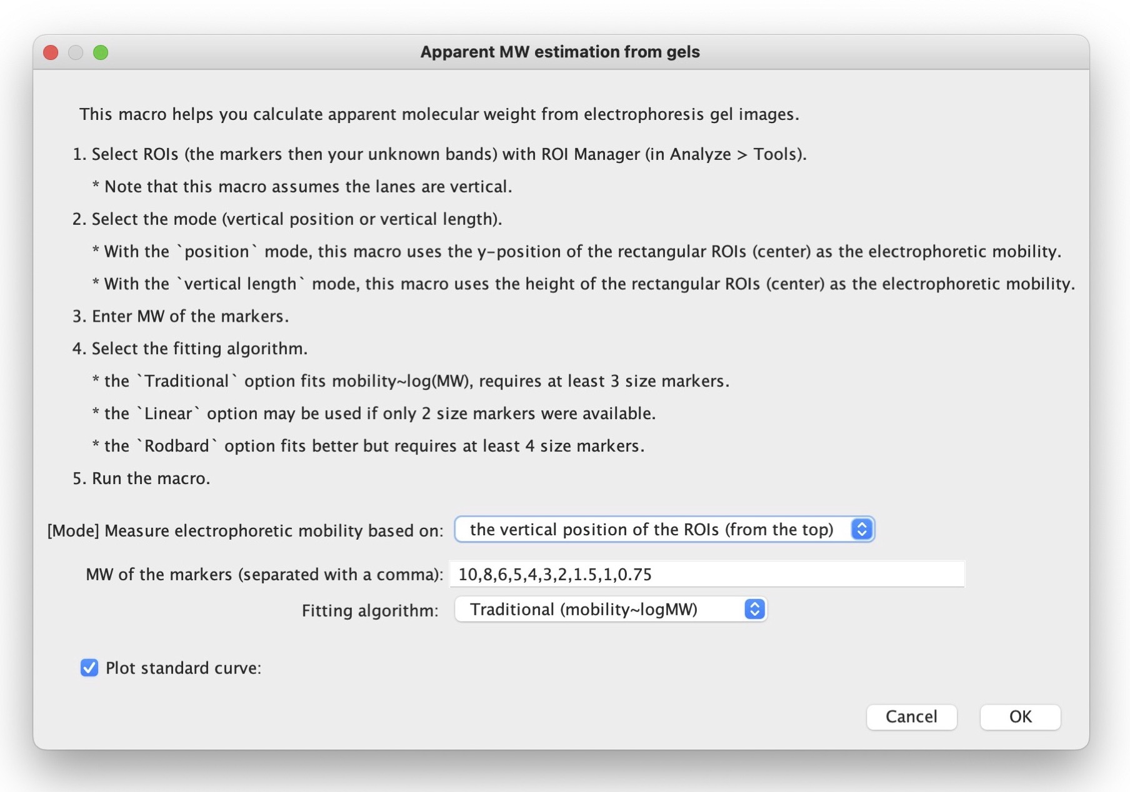Click into the MW of the markers field
The width and height of the screenshot is (1130, 792).
706,574
